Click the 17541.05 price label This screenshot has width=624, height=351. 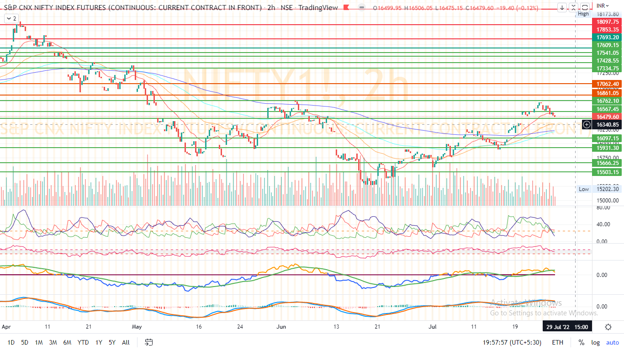(608, 53)
